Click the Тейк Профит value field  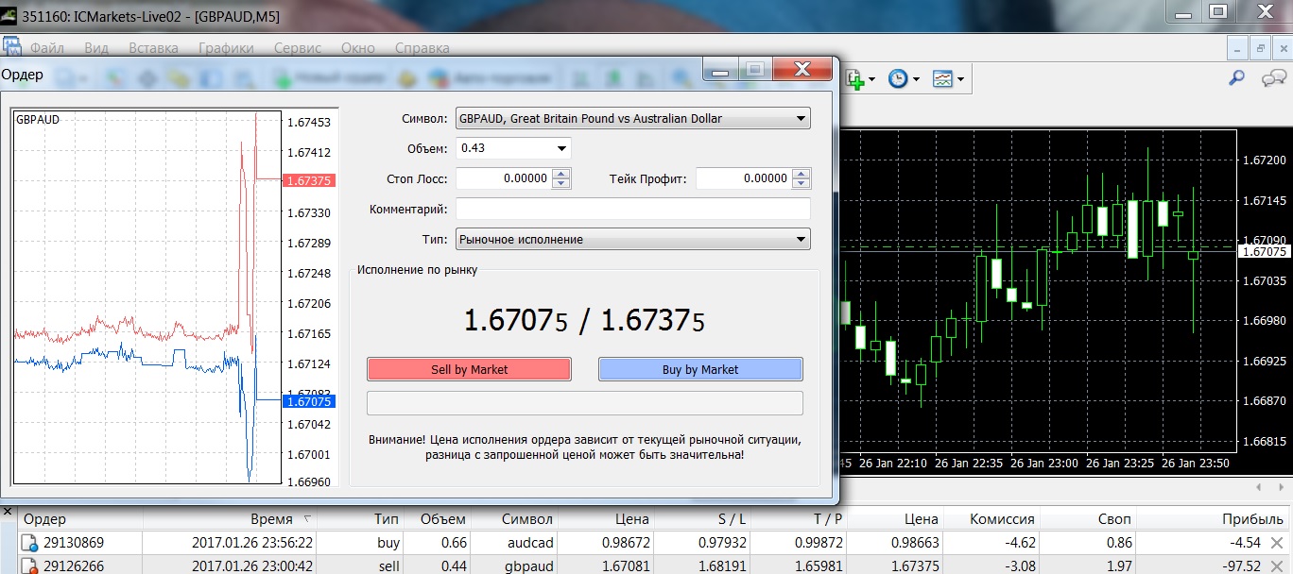click(744, 178)
